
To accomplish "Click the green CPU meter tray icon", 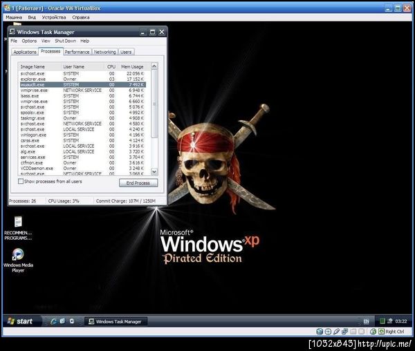I will [382, 321].
